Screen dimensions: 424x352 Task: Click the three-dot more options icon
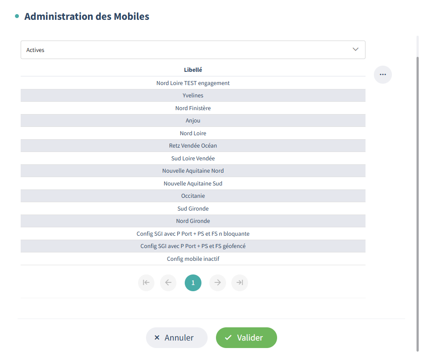pyautogui.click(x=383, y=74)
